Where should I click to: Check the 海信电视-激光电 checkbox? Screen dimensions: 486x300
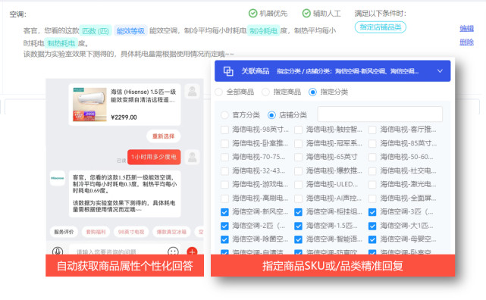372,185
